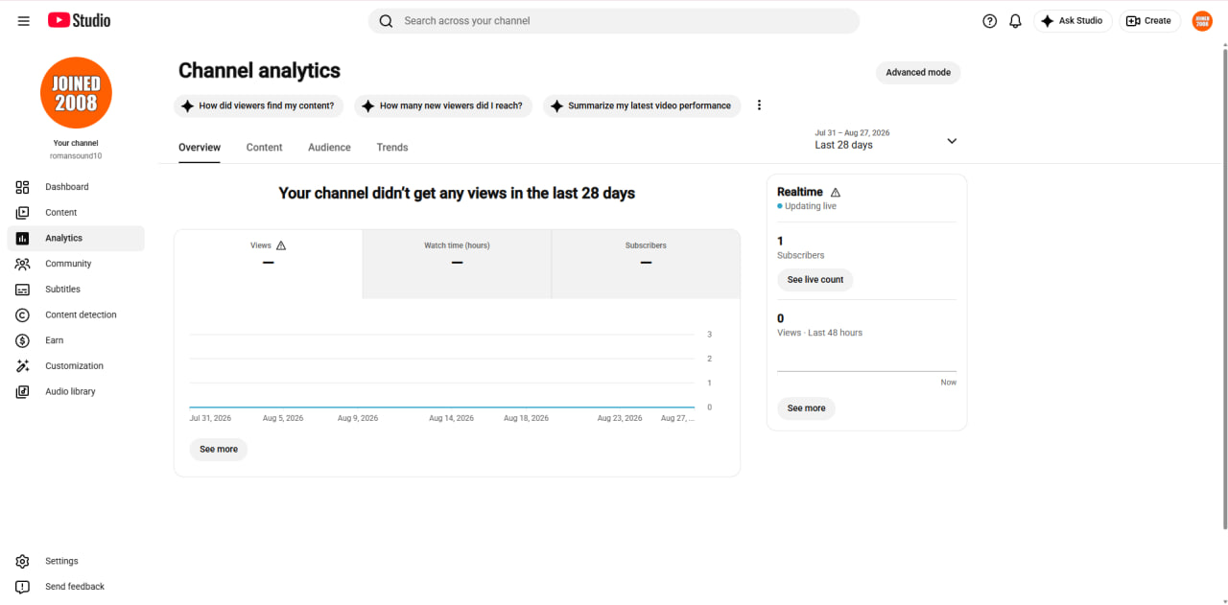The height and width of the screenshot is (605, 1228).
Task: Open Settings in the sidebar
Action: 76,561
